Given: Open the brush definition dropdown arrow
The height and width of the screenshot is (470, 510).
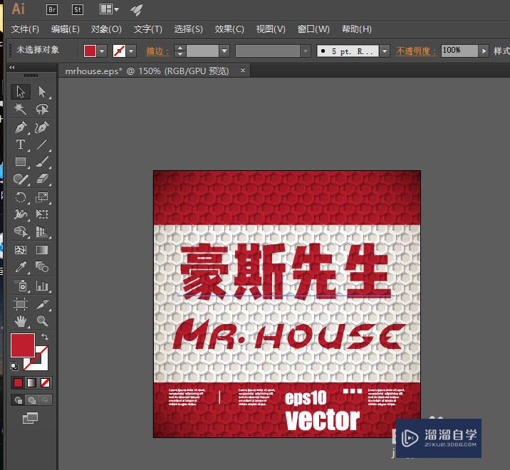Looking at the screenshot, I should pyautogui.click(x=385, y=51).
